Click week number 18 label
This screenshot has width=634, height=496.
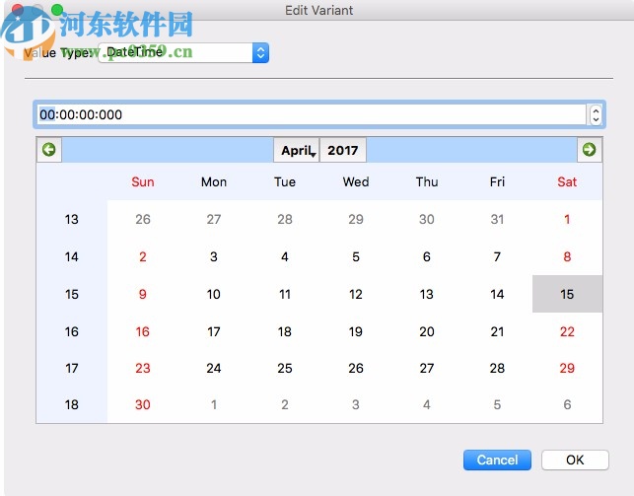72,404
